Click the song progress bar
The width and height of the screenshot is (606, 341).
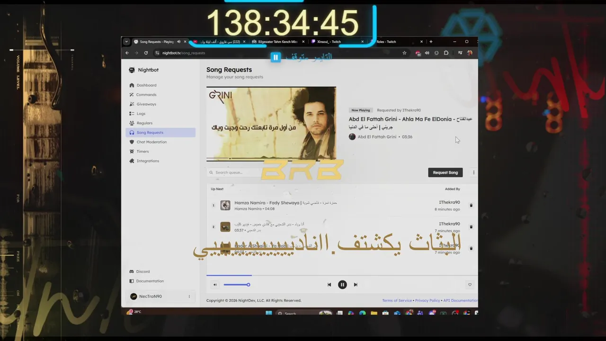342,275
